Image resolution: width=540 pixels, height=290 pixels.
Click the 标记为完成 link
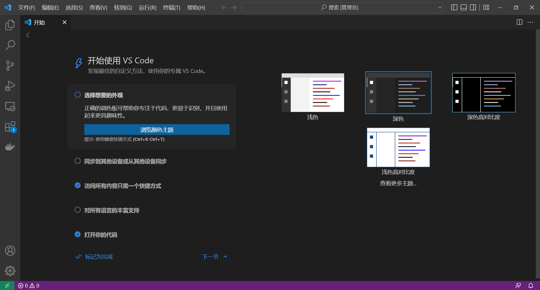coord(94,257)
